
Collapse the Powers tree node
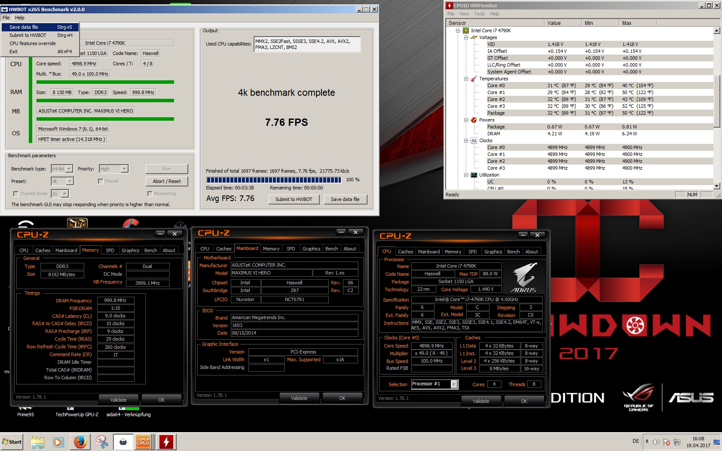click(466, 120)
